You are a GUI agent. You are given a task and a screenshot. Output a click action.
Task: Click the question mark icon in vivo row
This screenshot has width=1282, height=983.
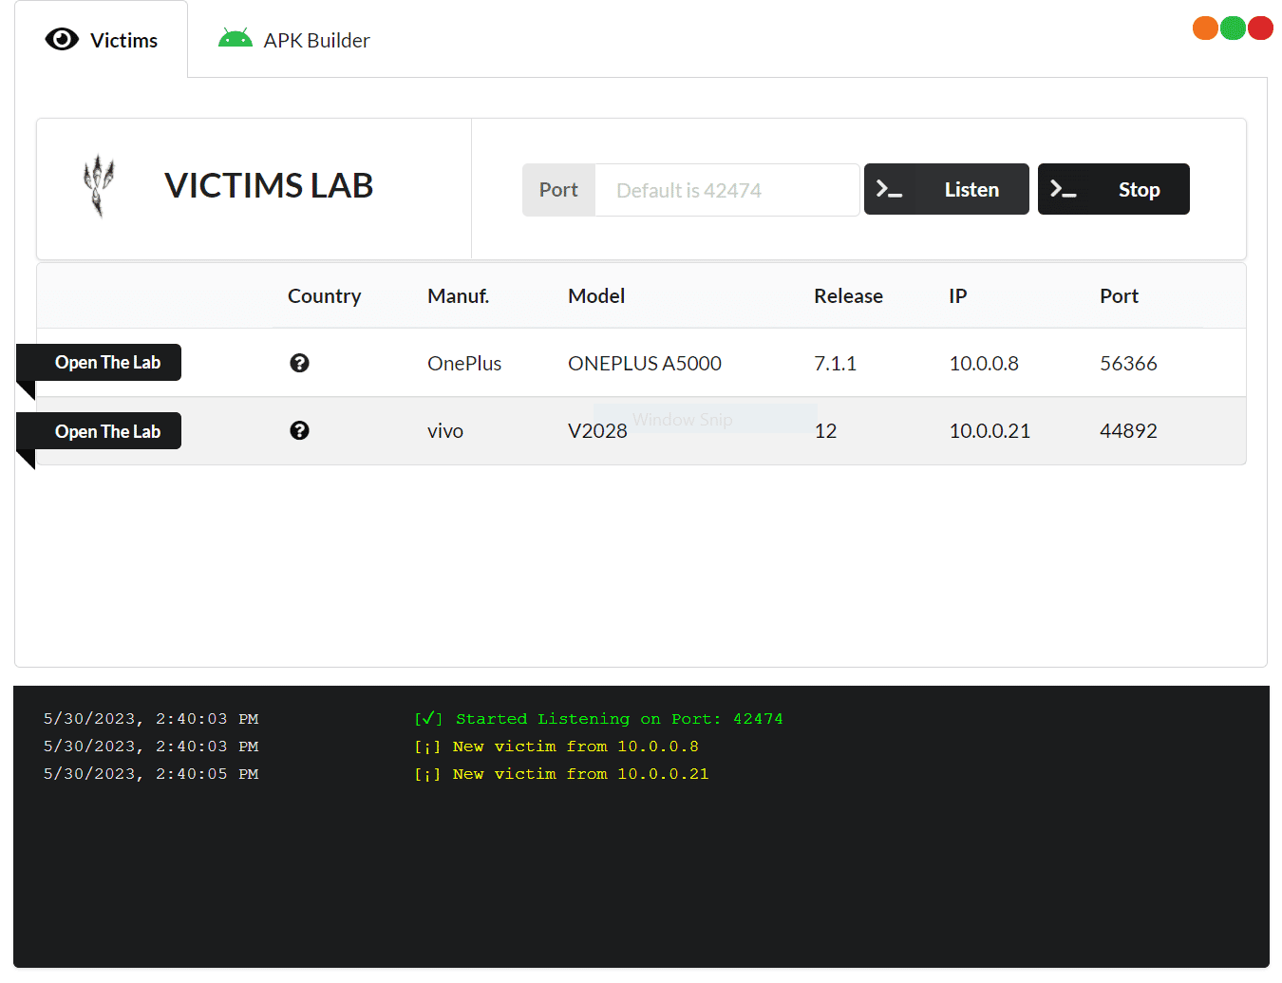[299, 430]
